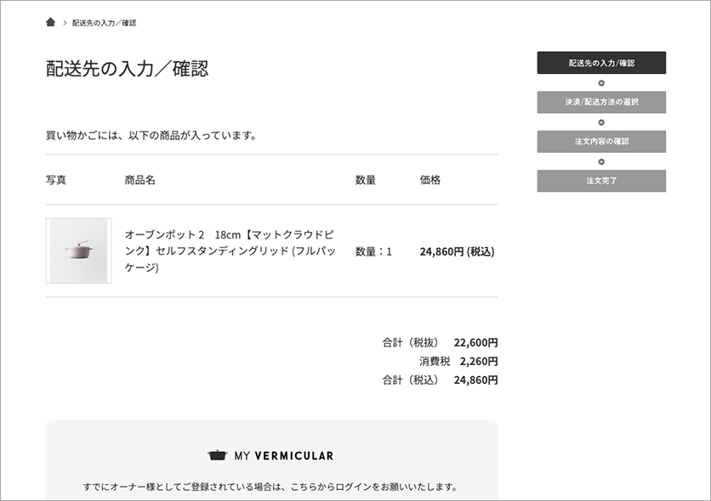Image resolution: width=711 pixels, height=501 pixels.
Task: Click the MY VERMICULAR pot logo icon
Action: click(x=217, y=455)
